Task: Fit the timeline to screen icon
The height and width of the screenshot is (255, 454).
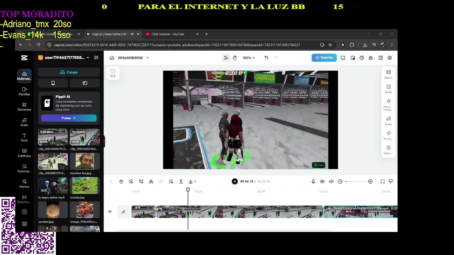Action: tap(382, 182)
